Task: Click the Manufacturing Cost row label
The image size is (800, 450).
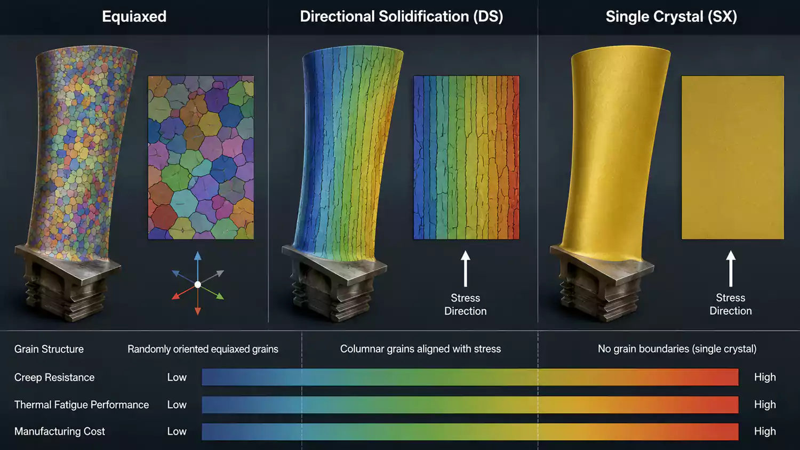Action: [x=60, y=431]
